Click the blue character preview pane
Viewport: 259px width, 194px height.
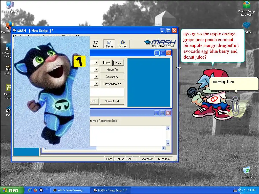[149, 82]
